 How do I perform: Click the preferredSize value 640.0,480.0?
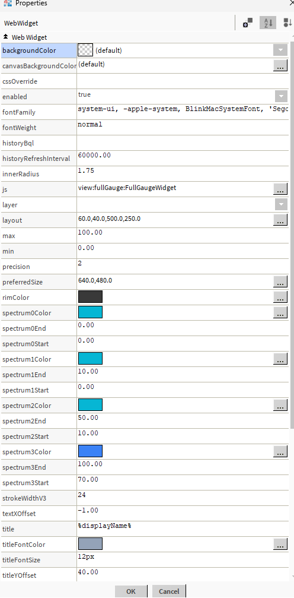95,281
